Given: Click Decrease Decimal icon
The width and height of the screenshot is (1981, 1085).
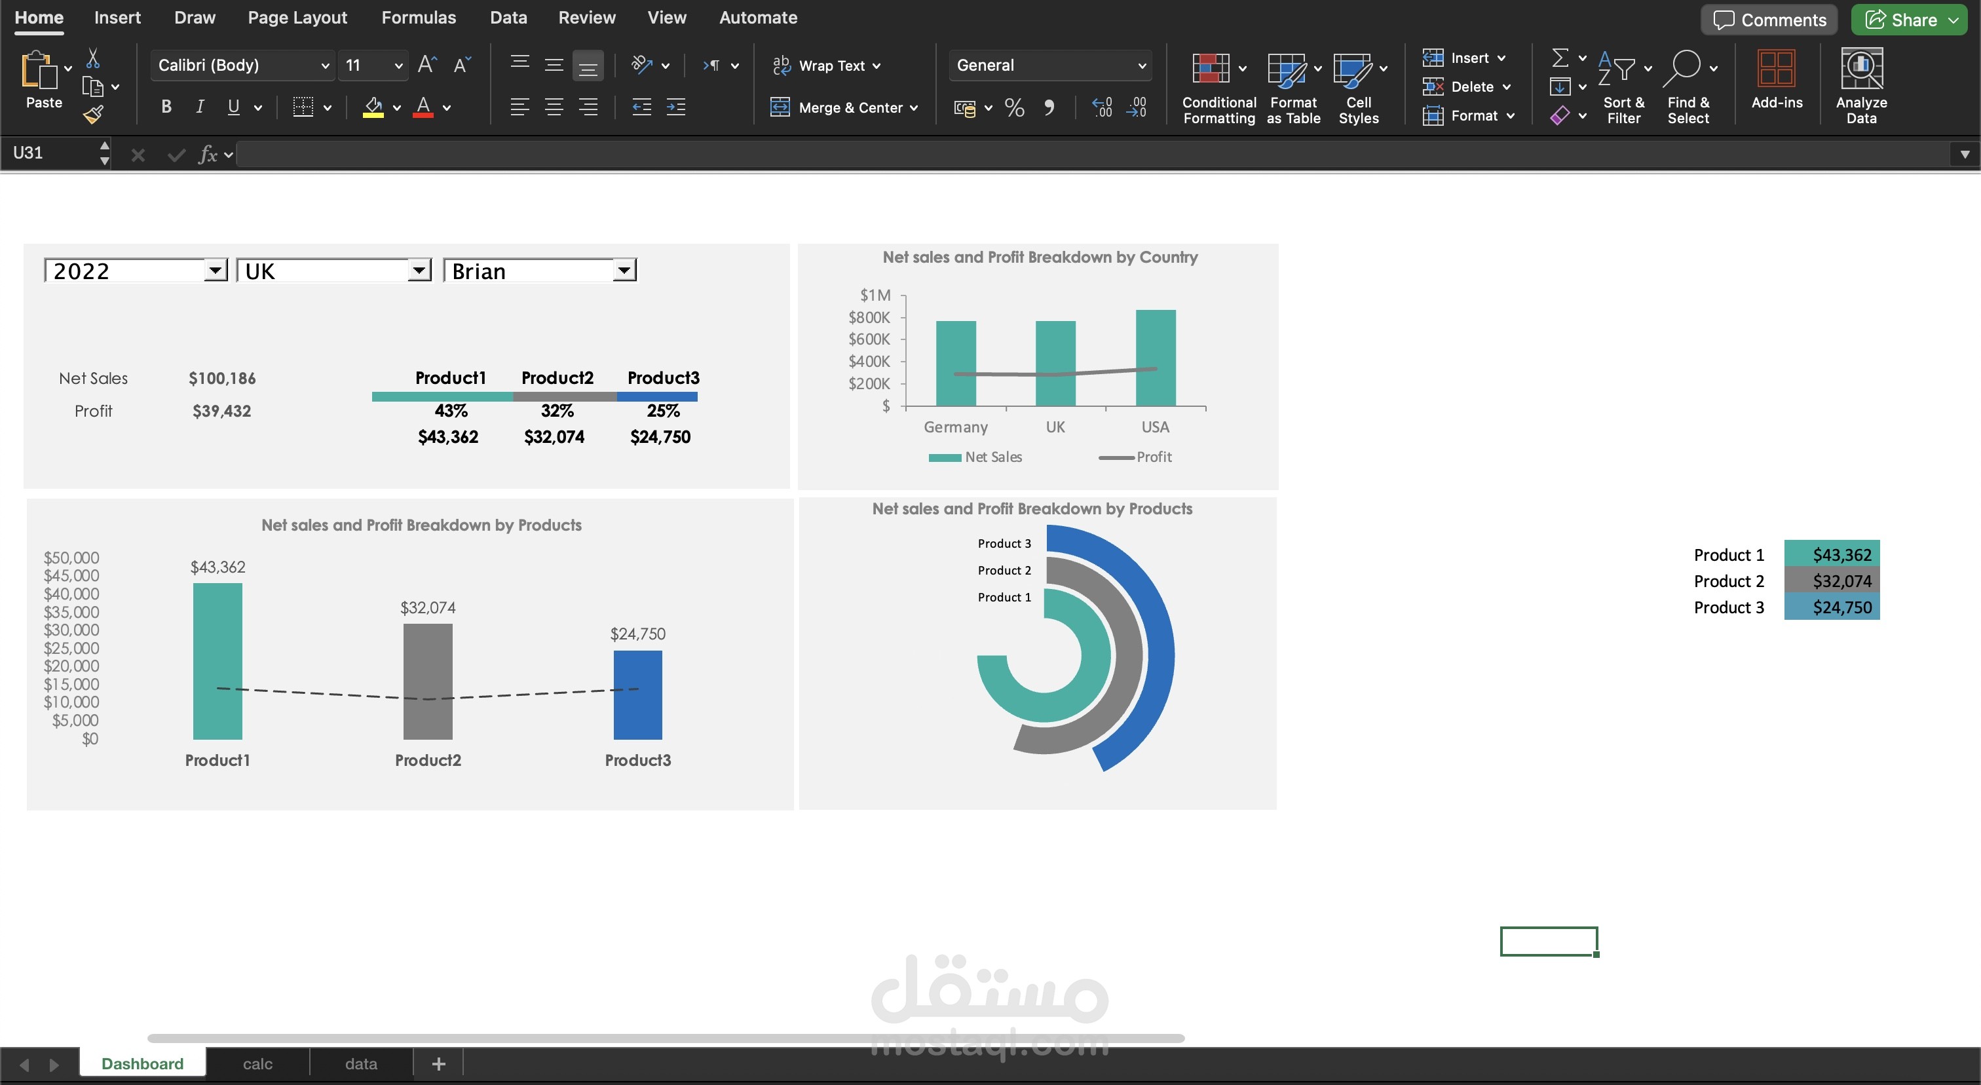Looking at the screenshot, I should click(x=1137, y=107).
